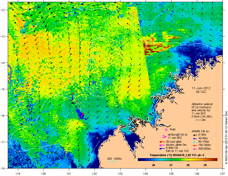Click the '150-300m' depth label
Image resolution: width=228 pixels, height=176 pixels.
205,145
